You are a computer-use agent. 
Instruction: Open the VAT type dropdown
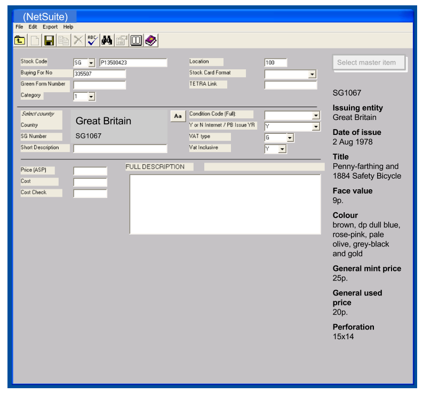click(x=290, y=138)
